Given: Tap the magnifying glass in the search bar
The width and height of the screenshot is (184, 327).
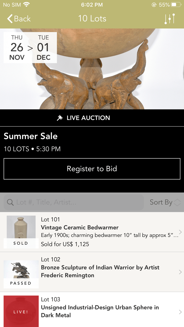Looking at the screenshot, I should (10, 202).
